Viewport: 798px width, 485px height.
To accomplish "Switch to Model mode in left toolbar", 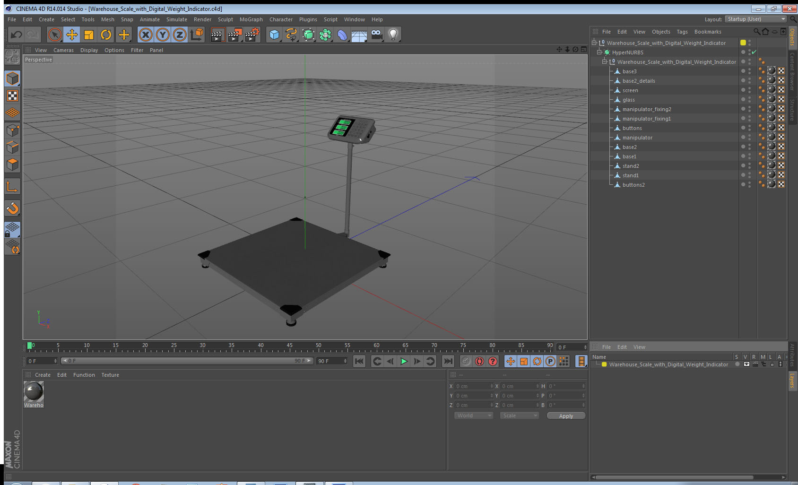I will (x=12, y=78).
